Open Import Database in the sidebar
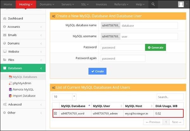This screenshot has width=190, height=131. tap(24, 96)
